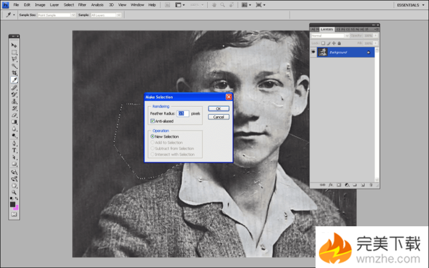Image resolution: width=429 pixels, height=268 pixels.
Task: Click OK in Make Selection dialog
Action: coord(218,108)
